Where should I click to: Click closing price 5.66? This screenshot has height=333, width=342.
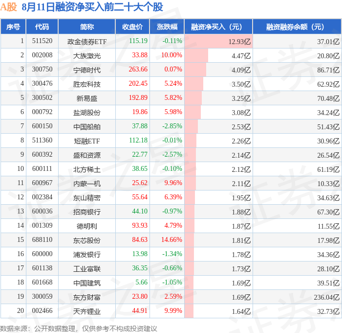(141, 283)
